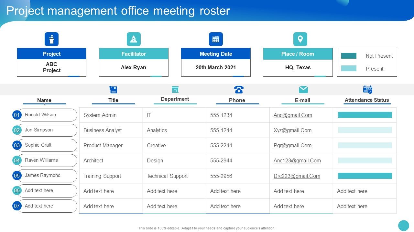
Task: Select the Sophie Craft name pill
Action: tap(47, 145)
